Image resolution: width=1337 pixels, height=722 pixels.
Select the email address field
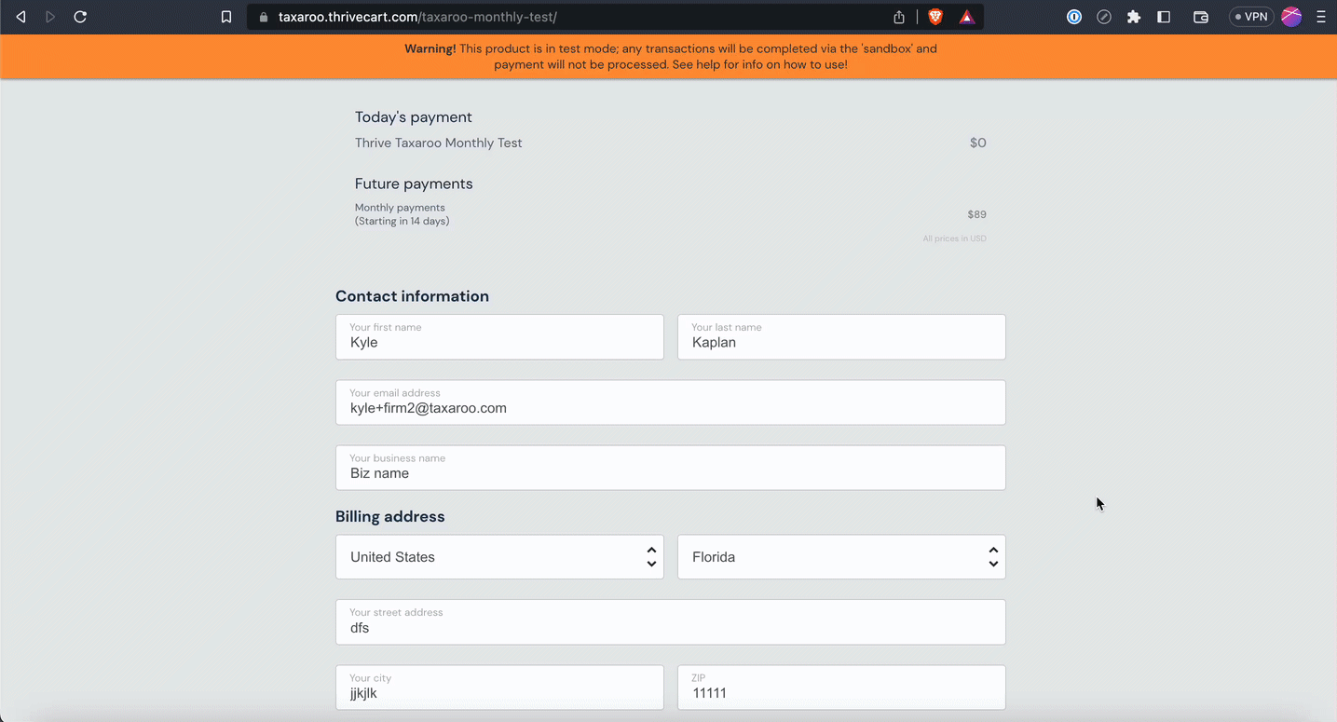[670, 402]
